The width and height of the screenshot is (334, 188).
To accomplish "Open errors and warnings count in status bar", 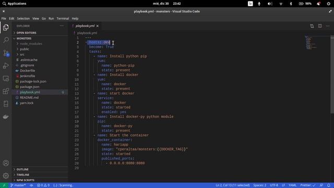I will click(43, 185).
